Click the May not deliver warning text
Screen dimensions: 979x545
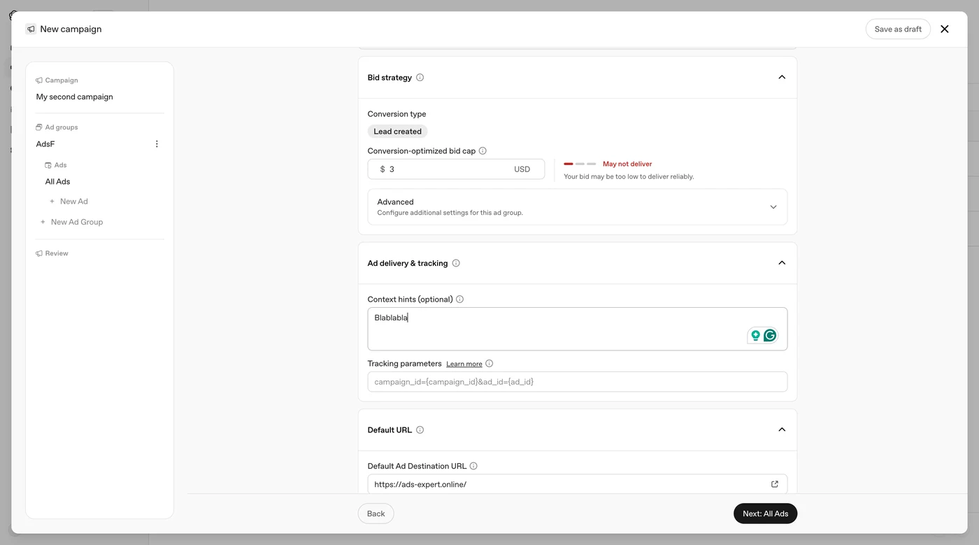627,164
